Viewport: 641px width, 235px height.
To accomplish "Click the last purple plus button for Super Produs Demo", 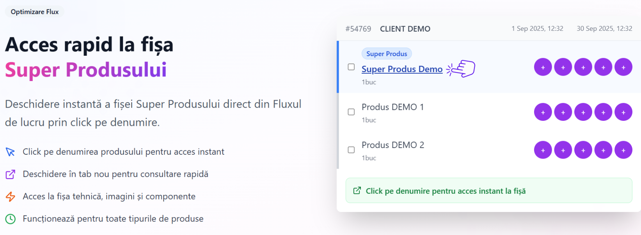I will pyautogui.click(x=623, y=67).
